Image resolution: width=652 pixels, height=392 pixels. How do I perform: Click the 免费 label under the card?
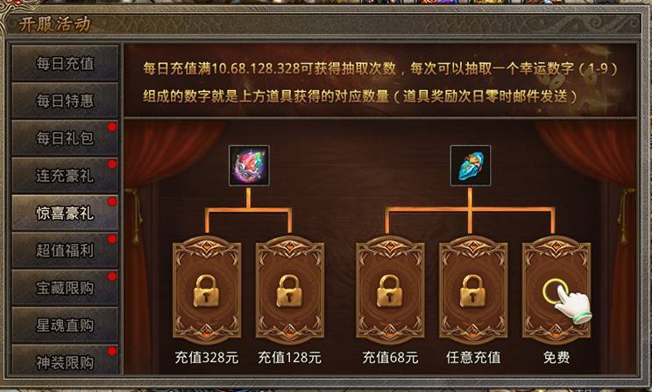pos(556,357)
